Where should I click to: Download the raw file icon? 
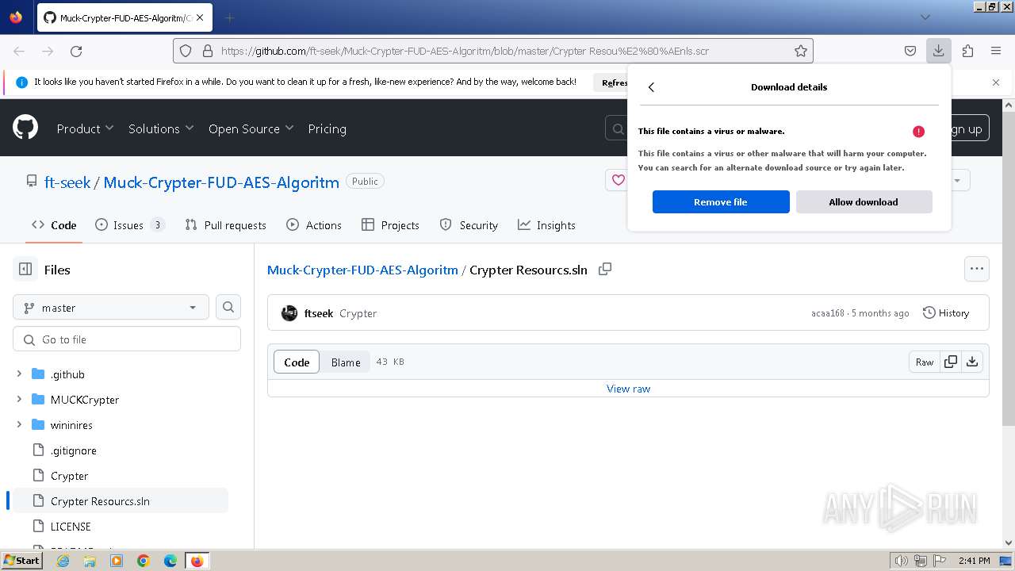pyautogui.click(x=972, y=362)
